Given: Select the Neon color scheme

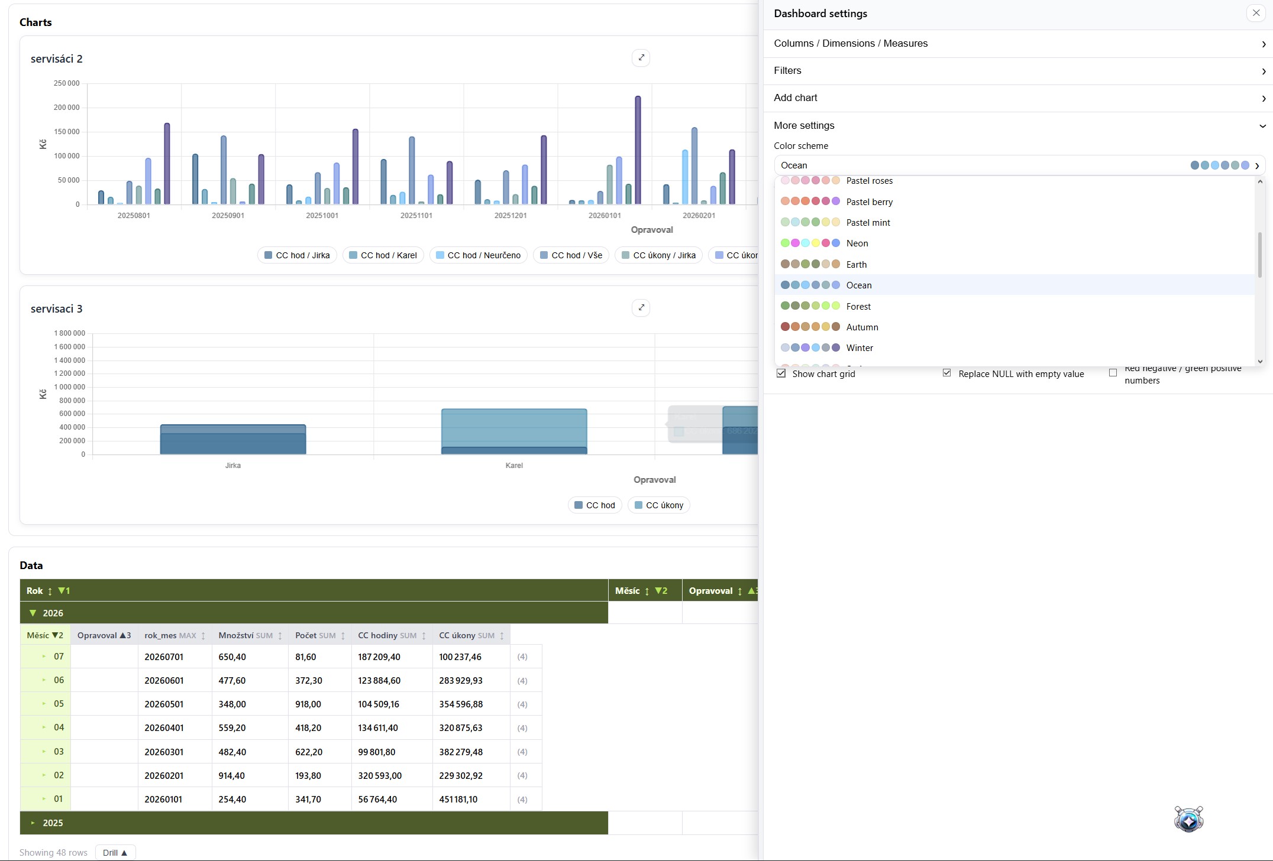Looking at the screenshot, I should [1014, 243].
